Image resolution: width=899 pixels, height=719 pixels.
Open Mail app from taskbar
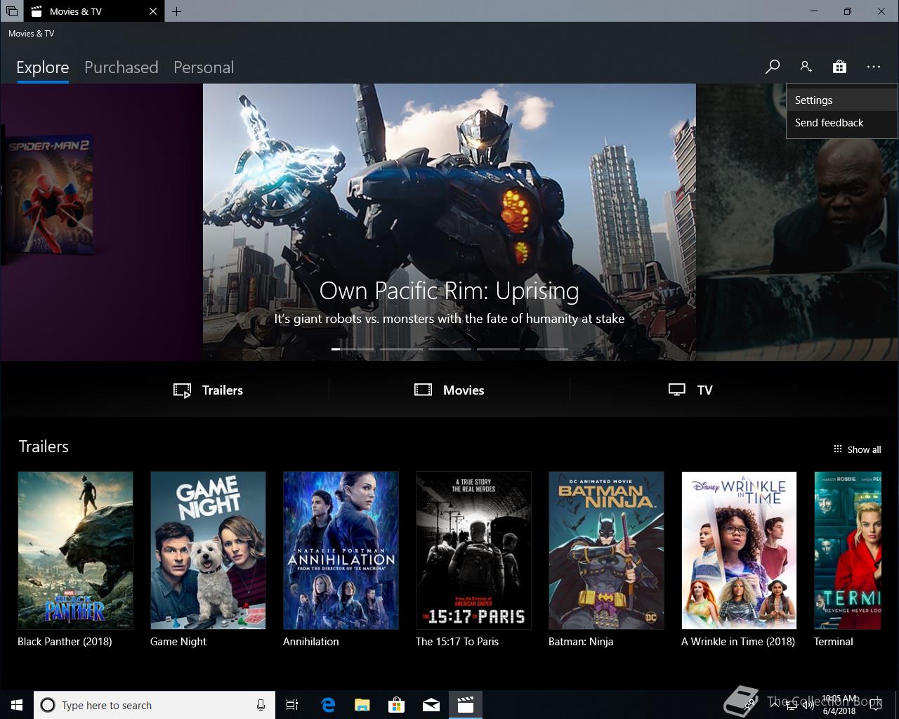(431, 705)
